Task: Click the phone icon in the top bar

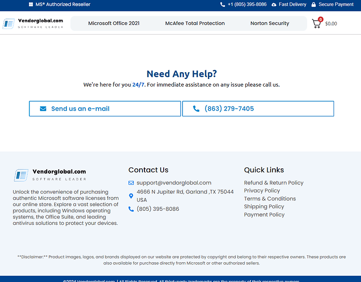Action: point(223,4)
